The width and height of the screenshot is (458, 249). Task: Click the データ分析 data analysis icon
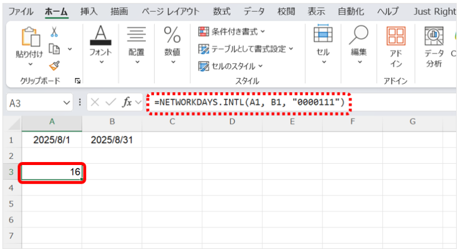[434, 36]
